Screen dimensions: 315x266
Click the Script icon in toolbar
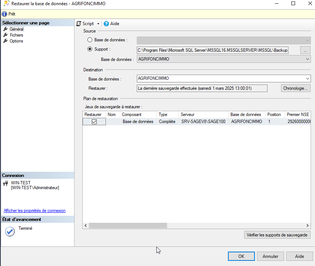79,24
